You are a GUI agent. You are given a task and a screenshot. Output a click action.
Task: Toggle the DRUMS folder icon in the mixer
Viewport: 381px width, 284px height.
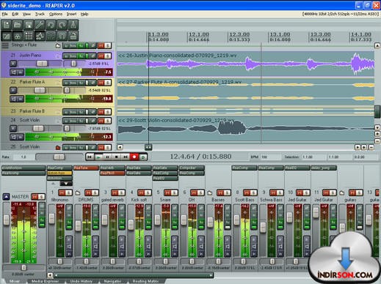pos(78,193)
